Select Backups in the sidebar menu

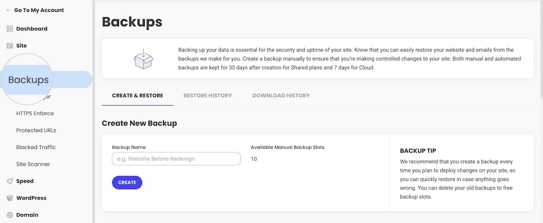click(29, 80)
